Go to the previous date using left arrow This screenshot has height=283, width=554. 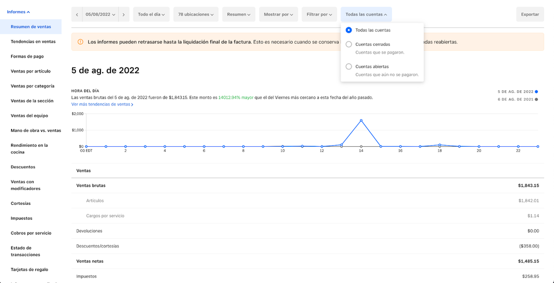click(77, 14)
